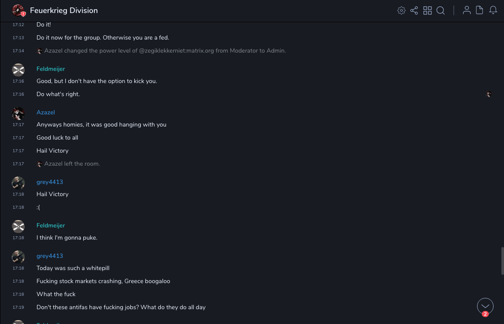504x324 pixels.
Task: Click Feldmeijer's avatar above "gonna puke" message
Action: point(18,227)
